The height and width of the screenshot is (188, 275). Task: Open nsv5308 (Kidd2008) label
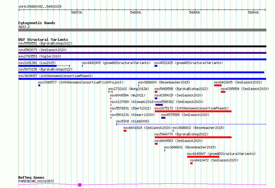[x=133, y=121]
